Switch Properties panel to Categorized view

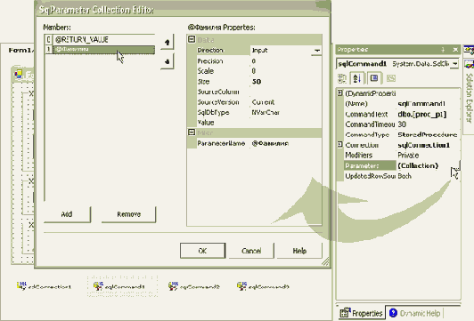342,78
